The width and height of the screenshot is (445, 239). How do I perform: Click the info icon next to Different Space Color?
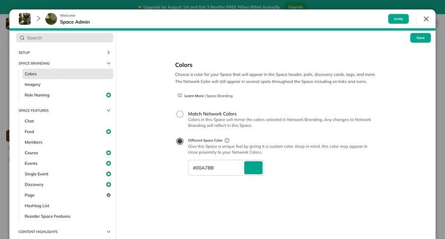[x=227, y=140]
